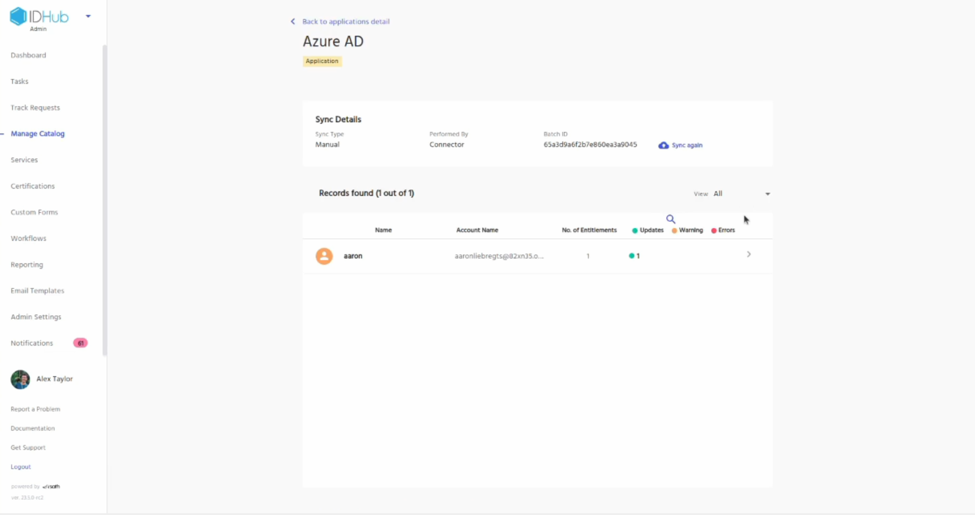This screenshot has width=975, height=515.
Task: Click the search magnifier icon above table
Action: [670, 219]
